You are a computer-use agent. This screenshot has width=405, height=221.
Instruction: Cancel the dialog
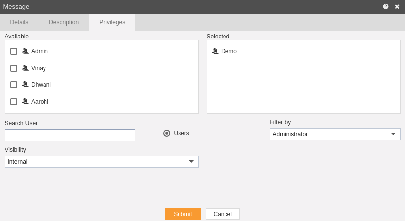pyautogui.click(x=223, y=214)
